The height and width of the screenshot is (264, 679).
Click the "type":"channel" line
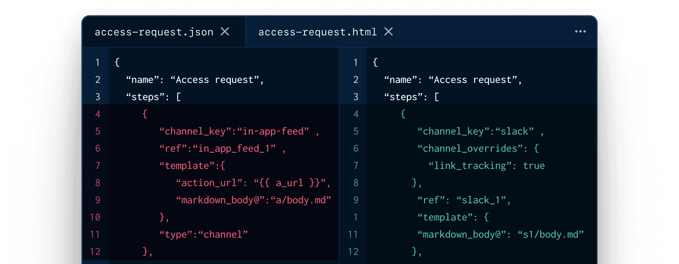click(203, 234)
